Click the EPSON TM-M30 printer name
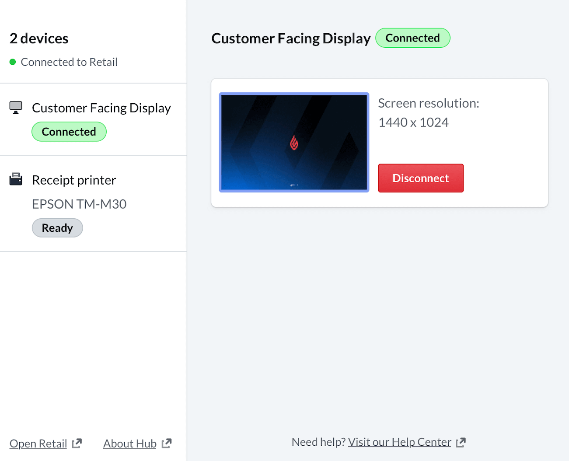The image size is (569, 461). [x=79, y=204]
